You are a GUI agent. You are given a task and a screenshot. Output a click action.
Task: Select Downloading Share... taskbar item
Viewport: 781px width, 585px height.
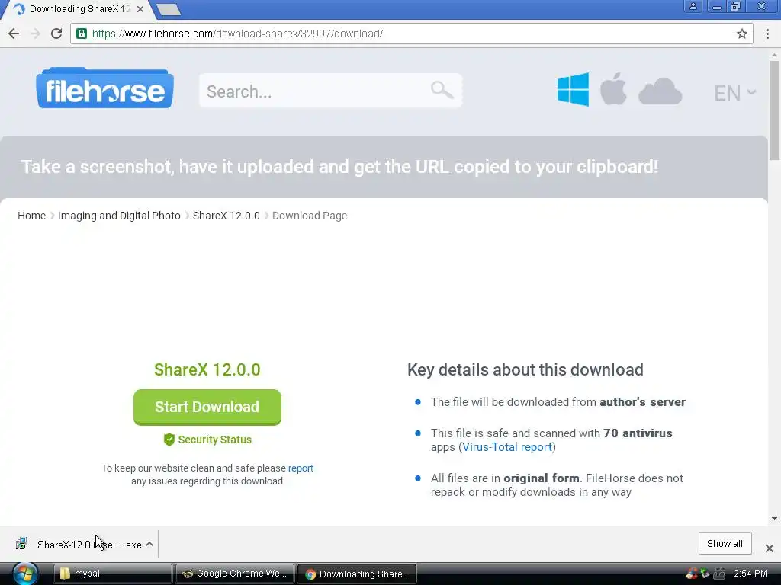357,574
